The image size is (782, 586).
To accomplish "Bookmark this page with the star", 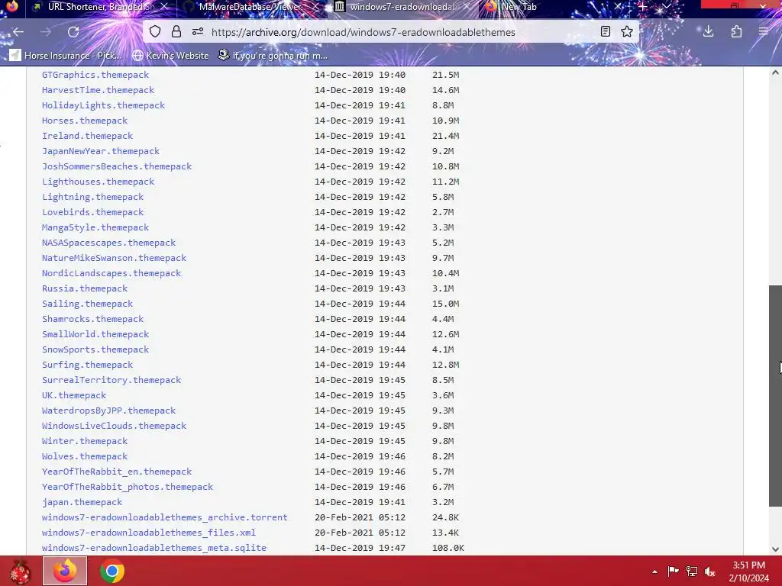I will click(x=627, y=32).
